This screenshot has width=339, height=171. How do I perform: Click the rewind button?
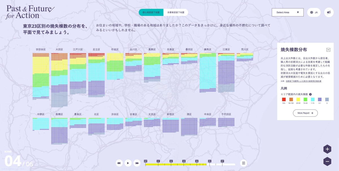pos(119,163)
